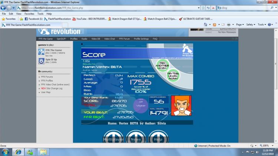Open the FlashFlashRevolution favorite link
The image size is (278, 156).
point(57,19)
